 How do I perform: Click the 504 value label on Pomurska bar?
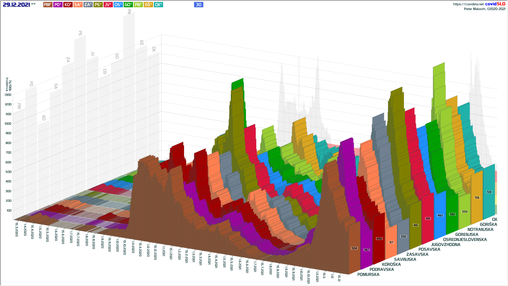tap(354, 248)
